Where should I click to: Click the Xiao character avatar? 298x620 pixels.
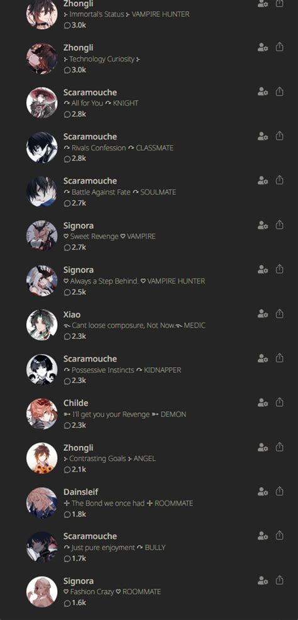(42, 325)
